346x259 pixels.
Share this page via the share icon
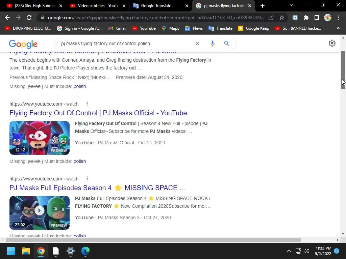pos(271,18)
